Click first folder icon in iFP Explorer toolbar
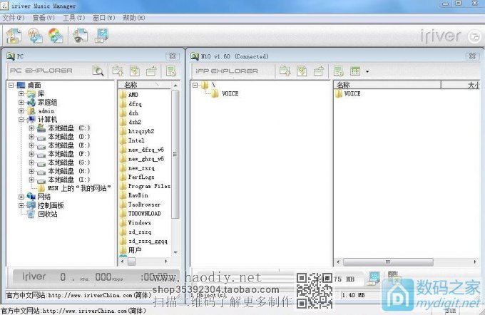Image resolution: width=485 pixels, height=315 pixels. click(285, 71)
